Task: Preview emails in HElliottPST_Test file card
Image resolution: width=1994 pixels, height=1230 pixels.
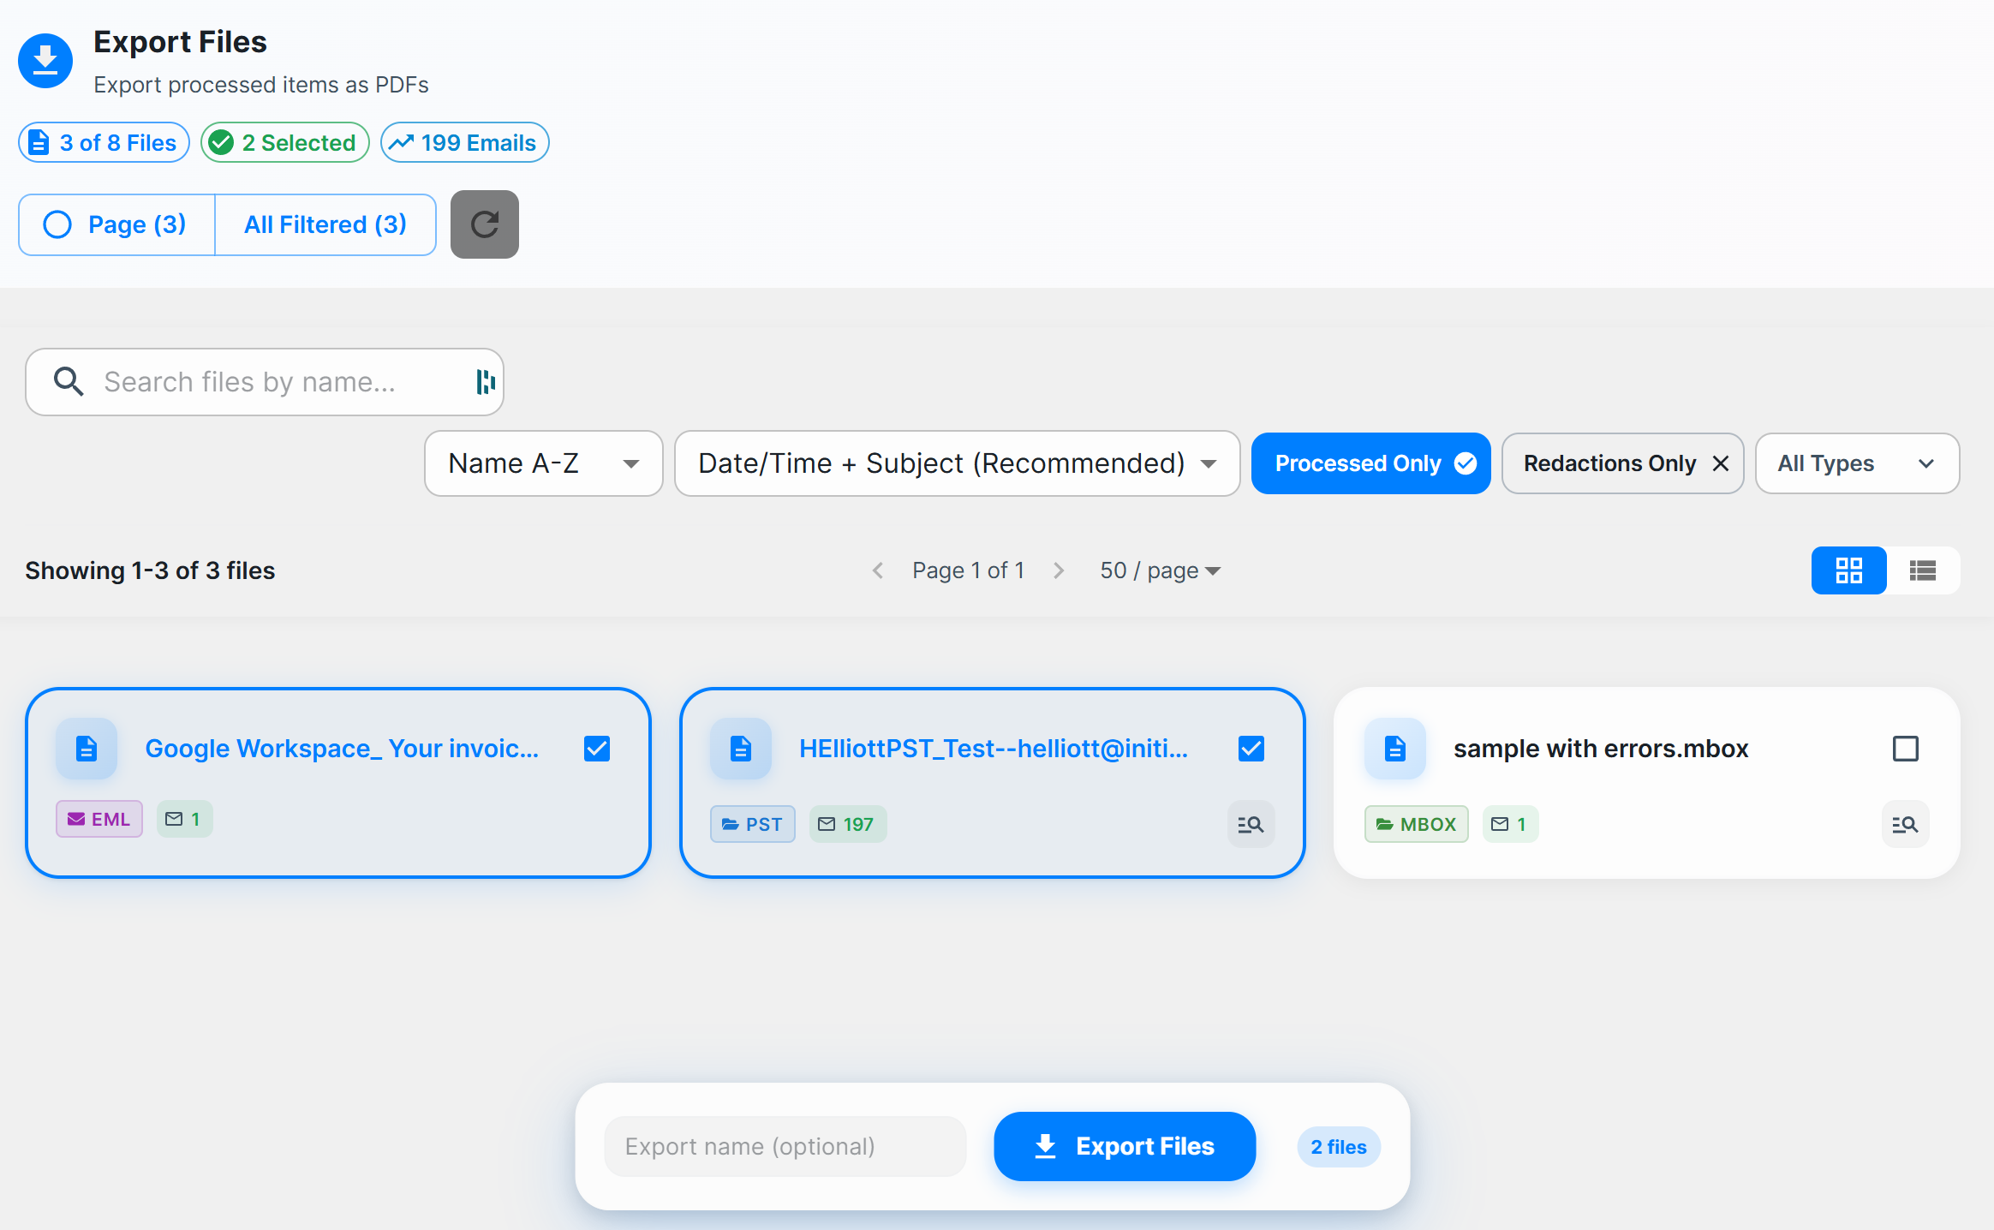Action: [1251, 824]
